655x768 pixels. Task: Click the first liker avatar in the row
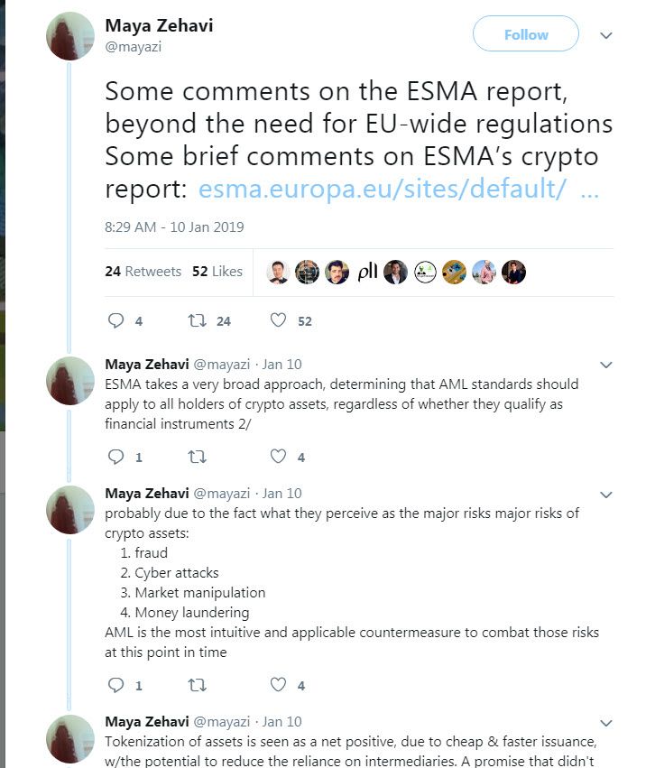pyautogui.click(x=278, y=272)
